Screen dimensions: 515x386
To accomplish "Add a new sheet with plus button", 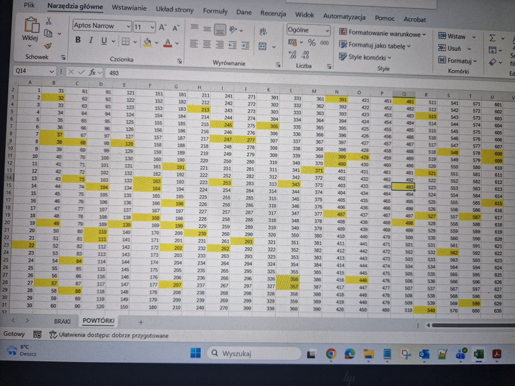I will 141,323.
